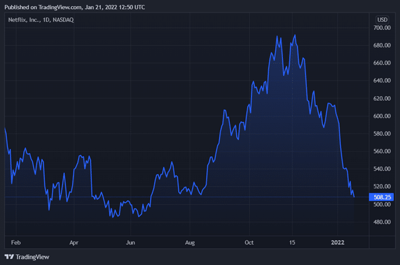Click the 540.00 price axis label
The image size is (400, 265).
[x=382, y=169]
